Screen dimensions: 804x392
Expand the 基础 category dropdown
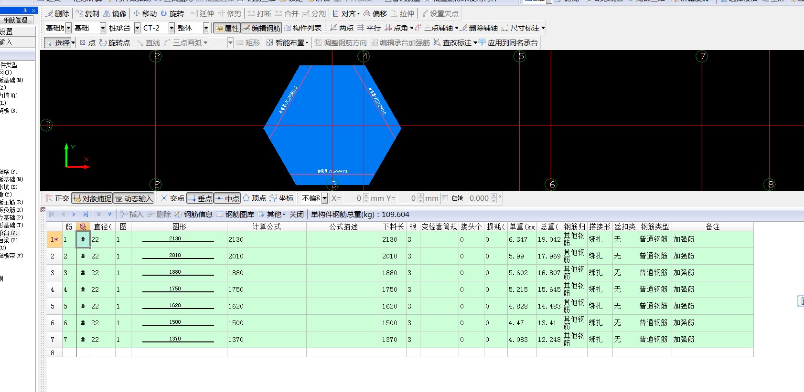[x=103, y=28]
